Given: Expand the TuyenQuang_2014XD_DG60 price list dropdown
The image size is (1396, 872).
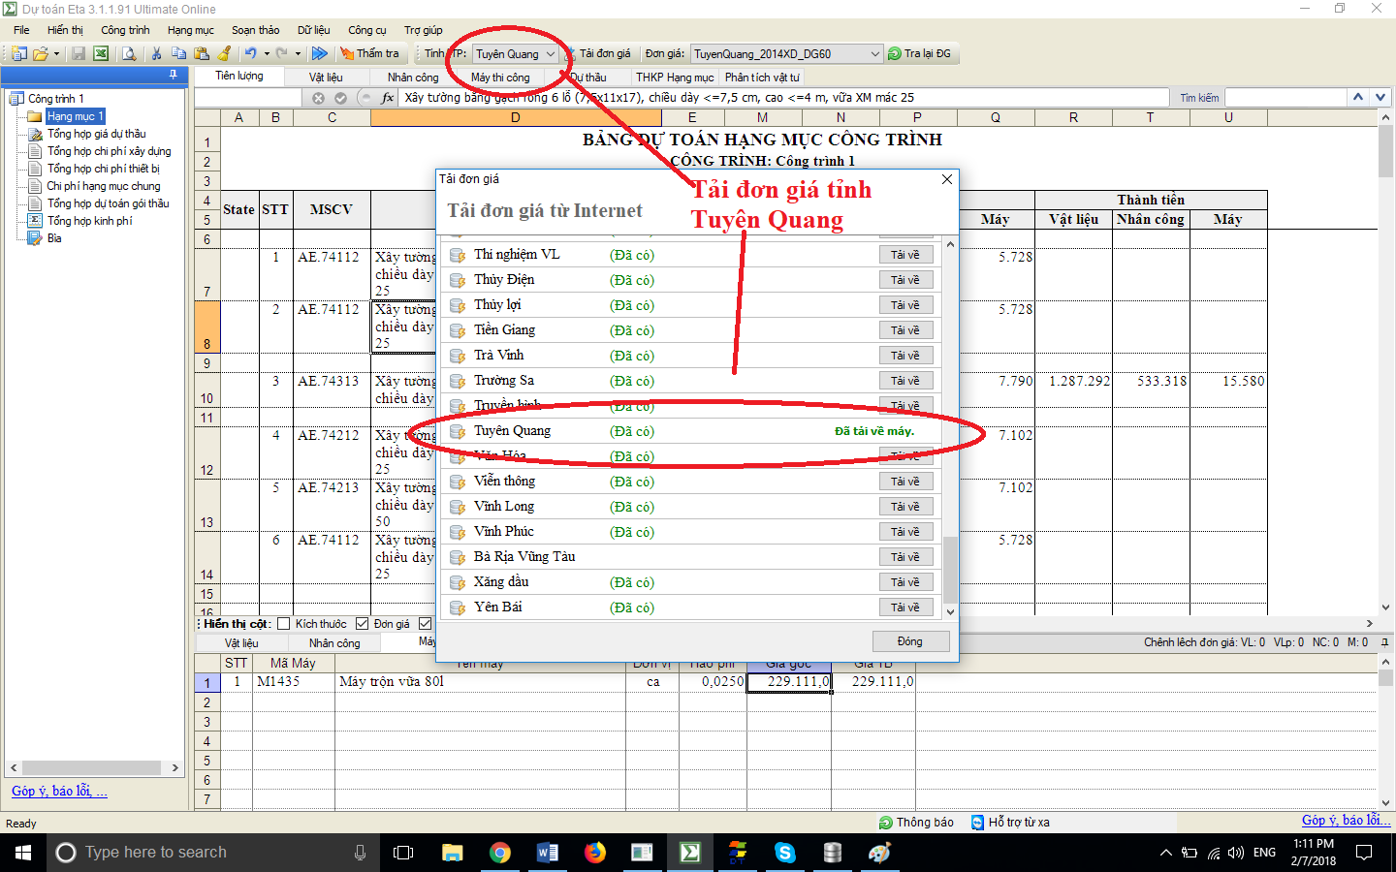Looking at the screenshot, I should pyautogui.click(x=874, y=54).
